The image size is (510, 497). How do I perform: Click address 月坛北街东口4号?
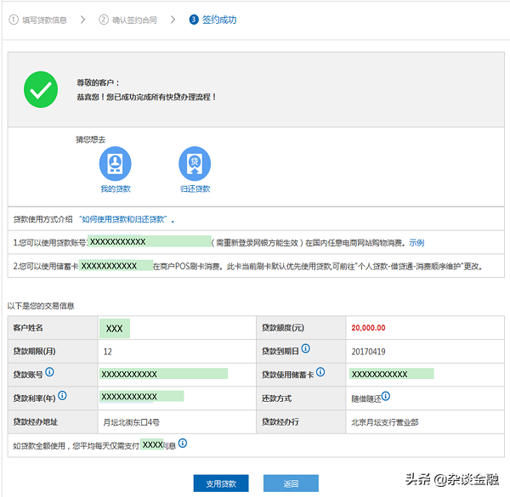point(132,422)
